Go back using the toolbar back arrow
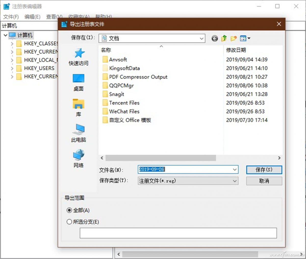Viewport: 306px width, 259px height. coord(215,39)
